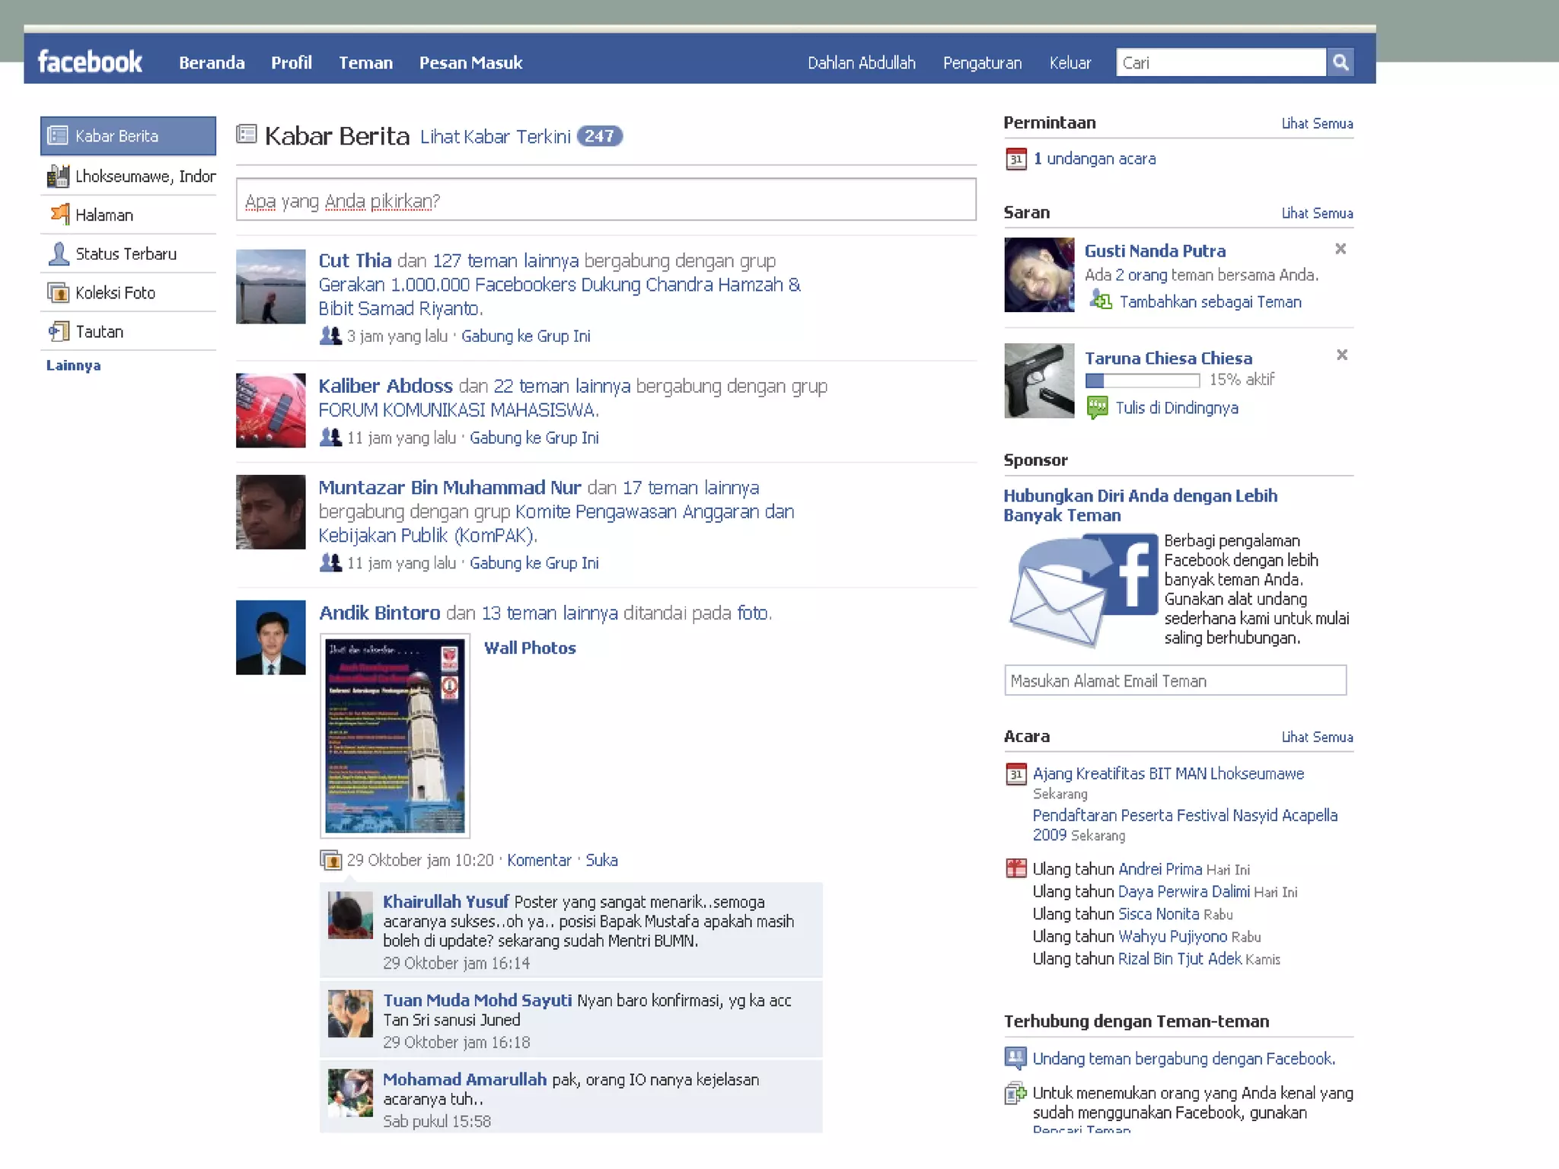Open Koleksi Foto in sidebar
Viewport: 1559px width, 1169px height.
115,293
